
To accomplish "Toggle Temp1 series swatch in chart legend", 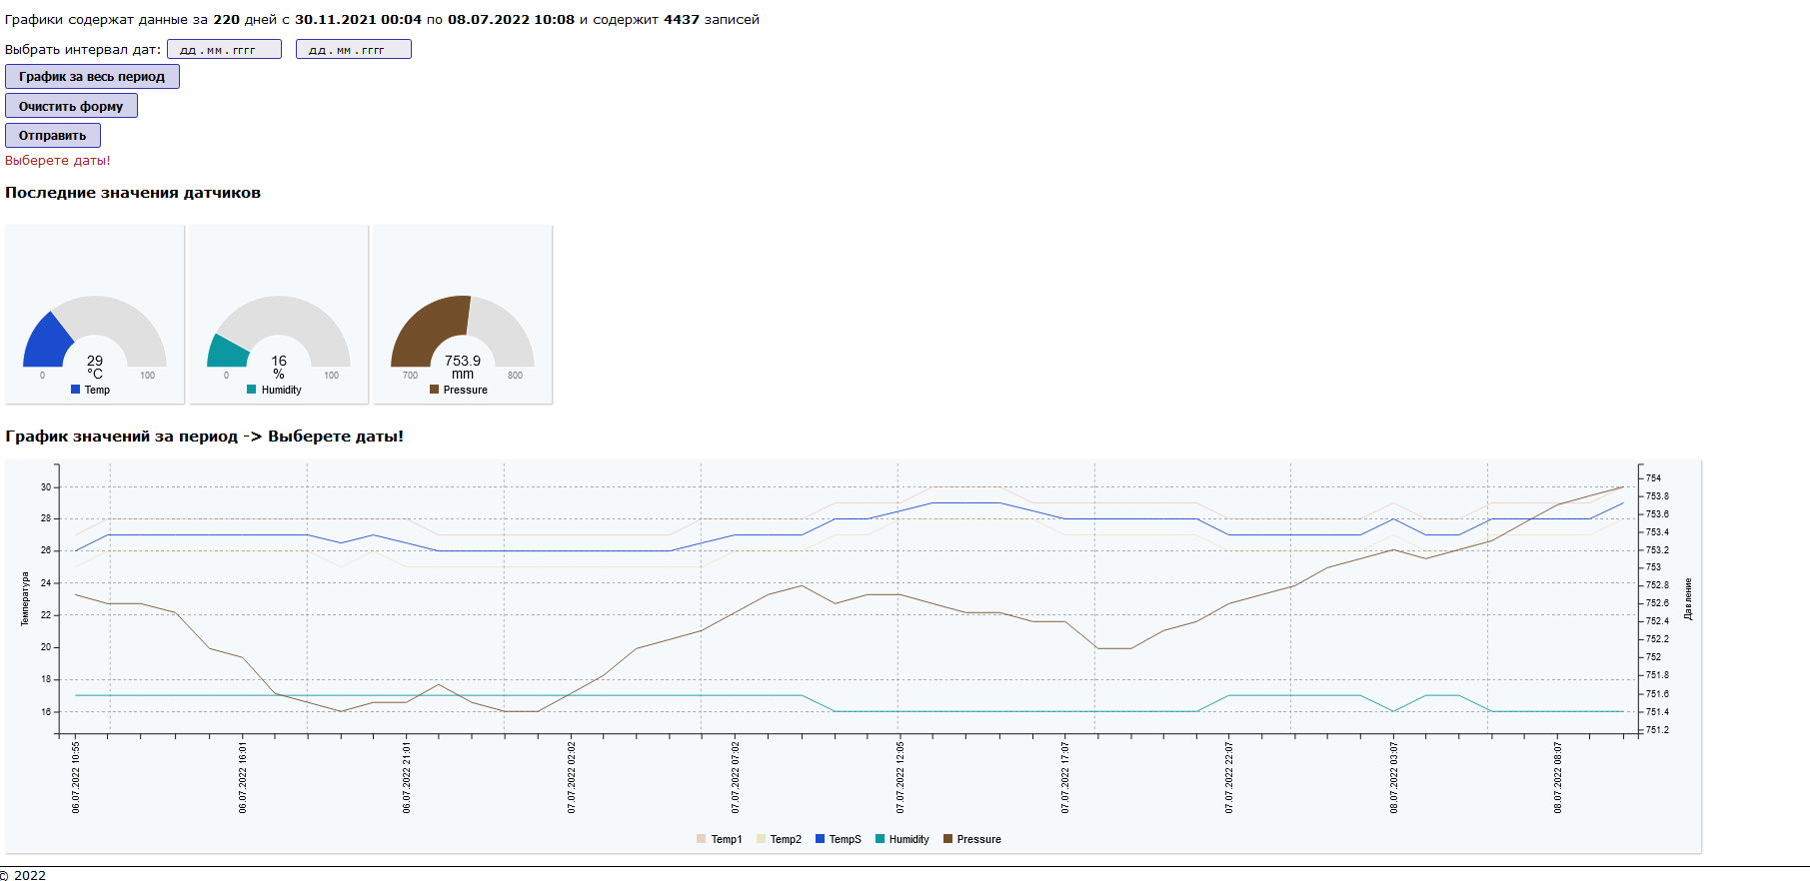I will 702,839.
